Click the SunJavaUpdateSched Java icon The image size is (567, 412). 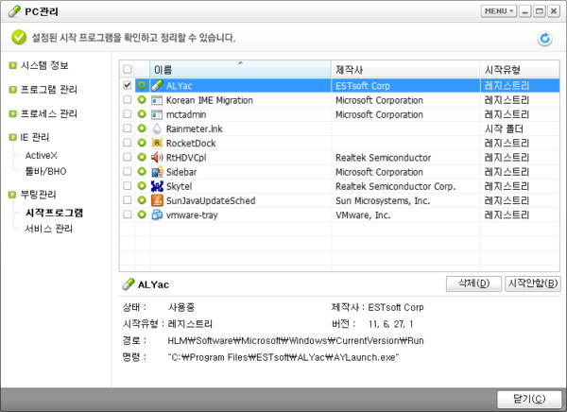click(157, 200)
